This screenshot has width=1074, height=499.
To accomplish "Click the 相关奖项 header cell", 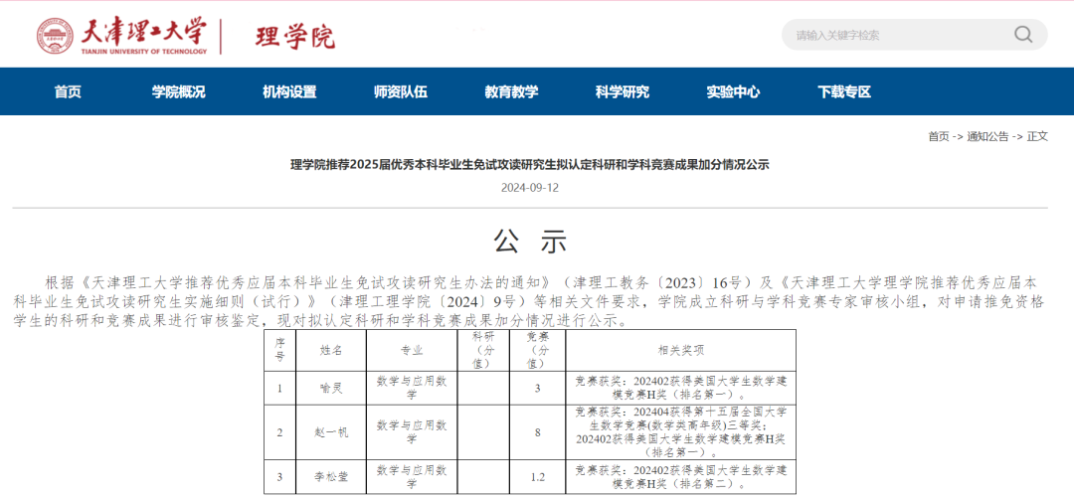I will 681,351.
